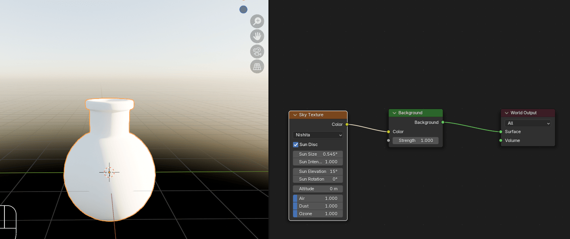The width and height of the screenshot is (570, 239).
Task: Uncheck the Sun Disc checkbox
Action: pos(296,144)
